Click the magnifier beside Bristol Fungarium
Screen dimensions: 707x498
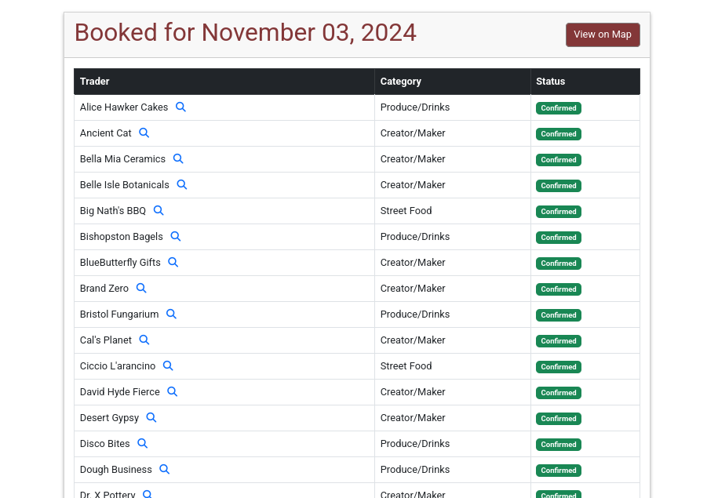tap(171, 314)
